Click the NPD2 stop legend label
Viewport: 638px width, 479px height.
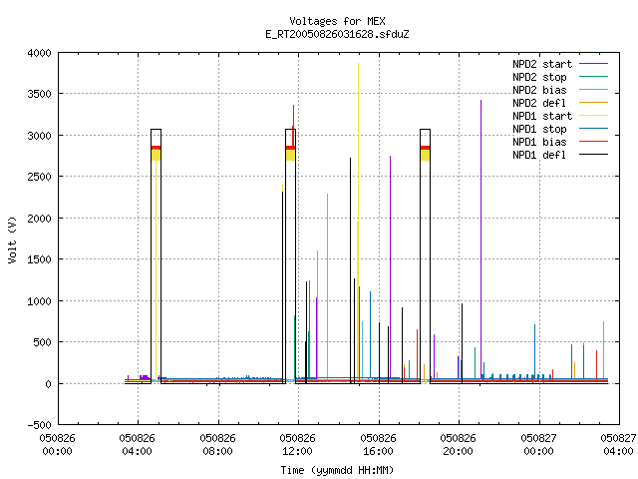539,77
